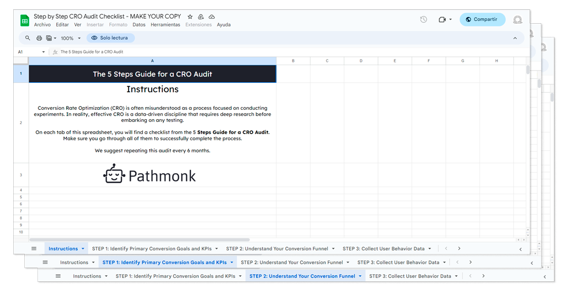The height and width of the screenshot is (293, 565).
Task: Open the Google account avatar
Action: 517,20
